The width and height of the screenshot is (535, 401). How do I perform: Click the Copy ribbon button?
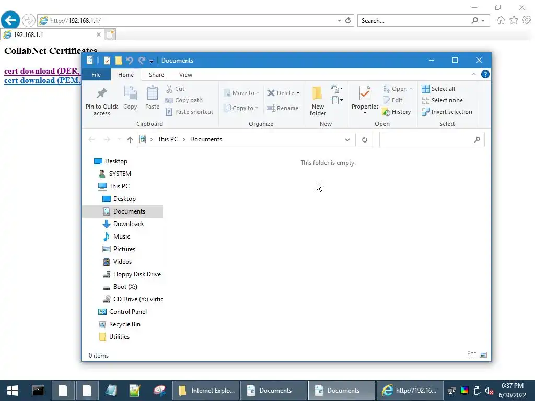pos(130,98)
